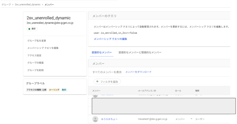
Task: Click the アクセスの種類: 公開 label chip
Action: click(36, 90)
